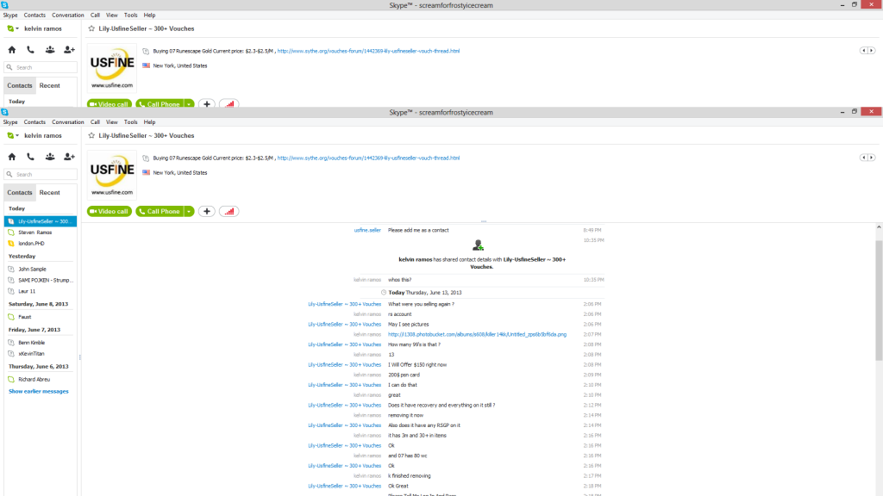Click chat scrollbar up arrow

tap(879, 227)
